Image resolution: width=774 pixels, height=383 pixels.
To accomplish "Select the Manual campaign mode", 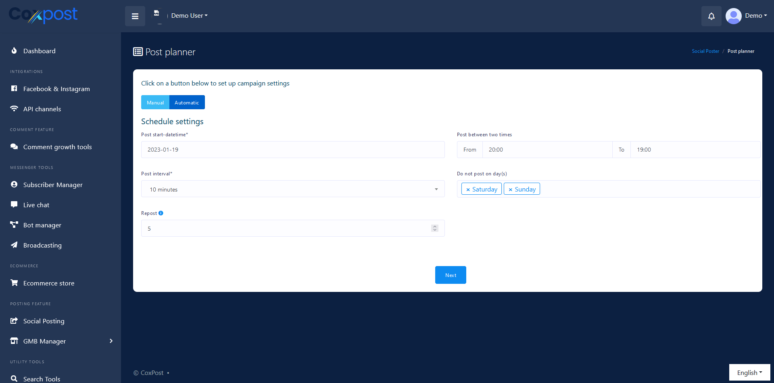I will [155, 102].
